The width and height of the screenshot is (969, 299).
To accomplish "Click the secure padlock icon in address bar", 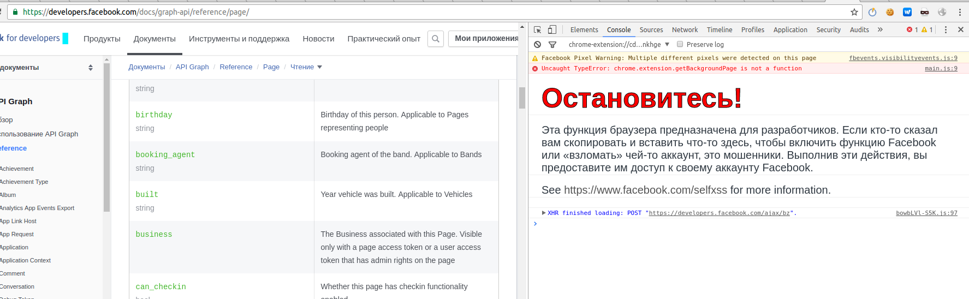I will click(x=15, y=12).
